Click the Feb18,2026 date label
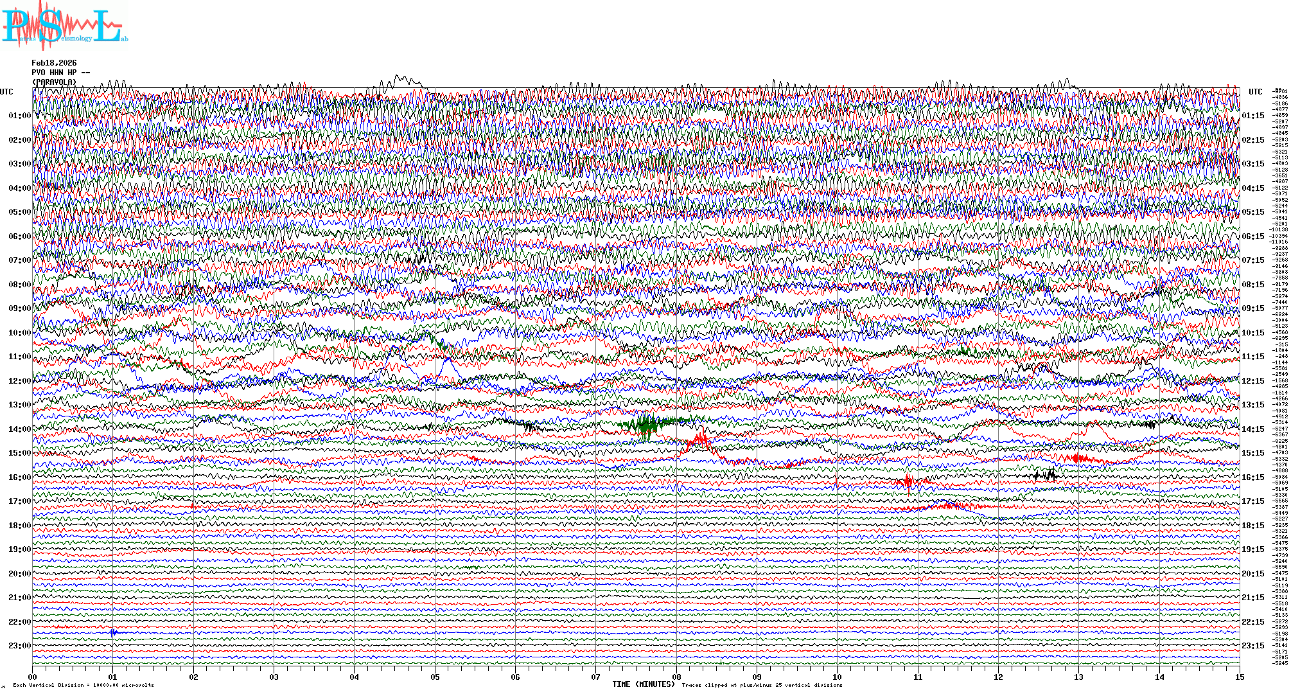The width and height of the screenshot is (1291, 694). point(54,63)
